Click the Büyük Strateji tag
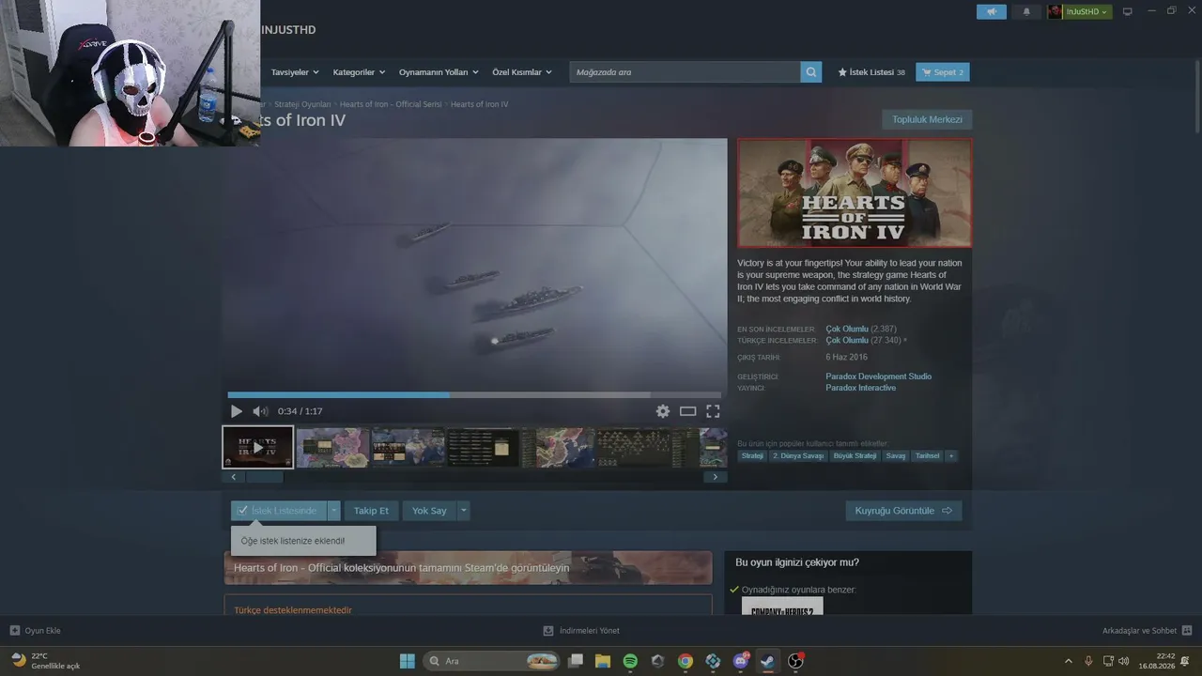 (x=855, y=456)
